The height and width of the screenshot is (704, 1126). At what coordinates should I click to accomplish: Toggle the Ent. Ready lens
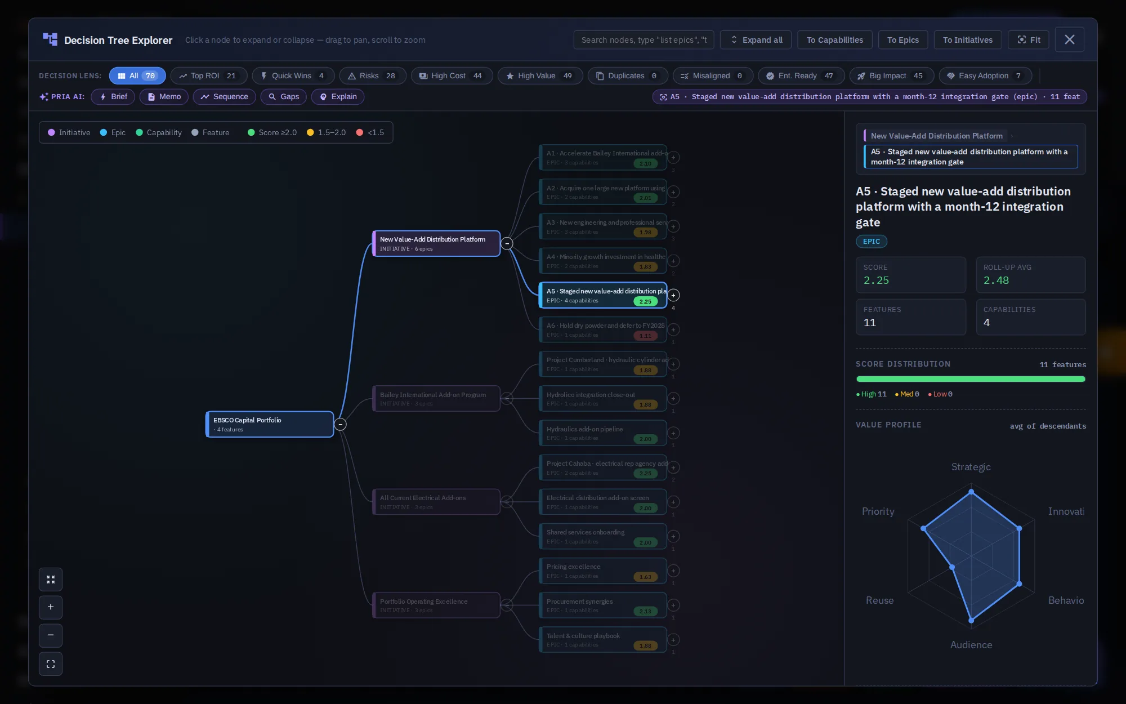coord(801,75)
